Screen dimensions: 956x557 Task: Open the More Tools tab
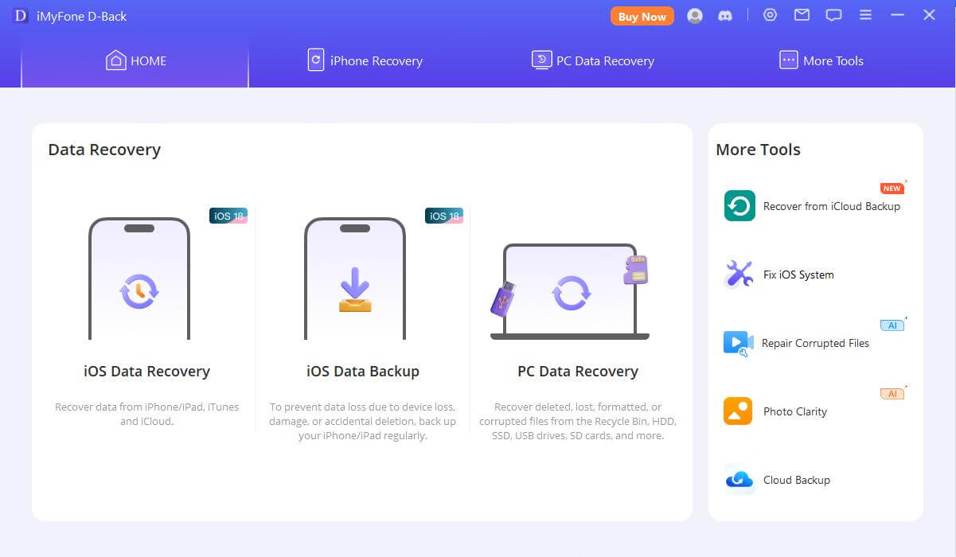[821, 60]
